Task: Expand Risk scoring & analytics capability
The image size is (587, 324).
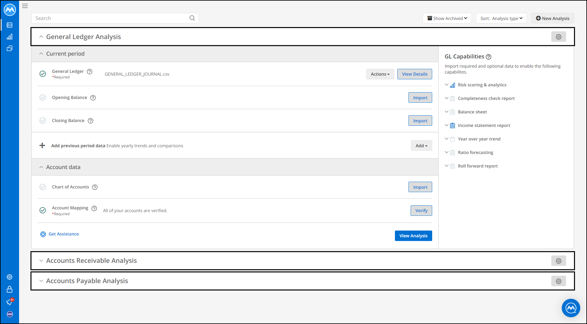Action: pyautogui.click(x=447, y=85)
